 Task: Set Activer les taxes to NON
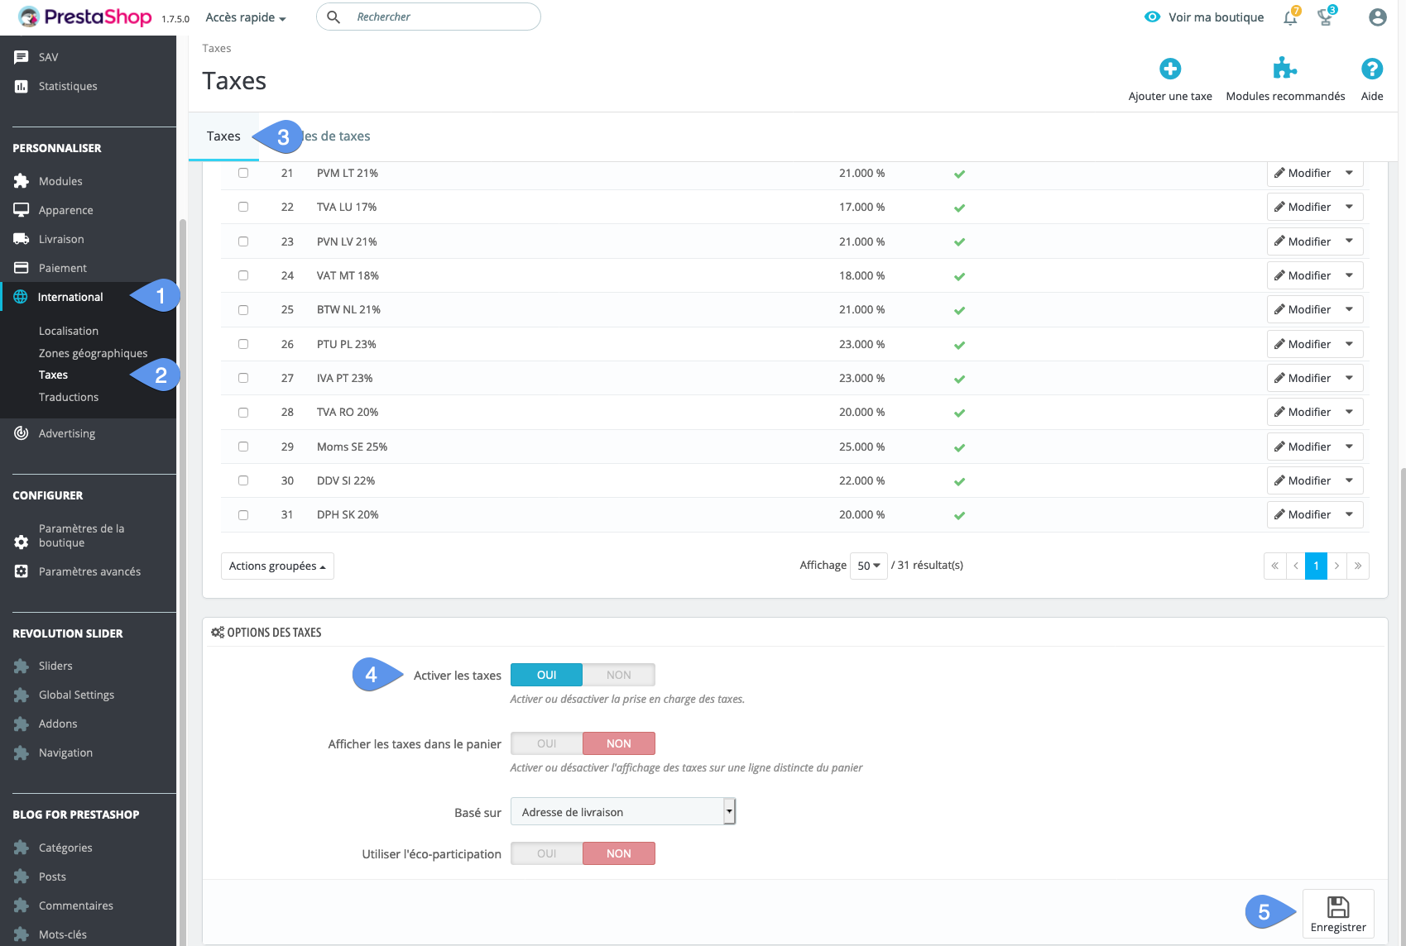point(618,675)
